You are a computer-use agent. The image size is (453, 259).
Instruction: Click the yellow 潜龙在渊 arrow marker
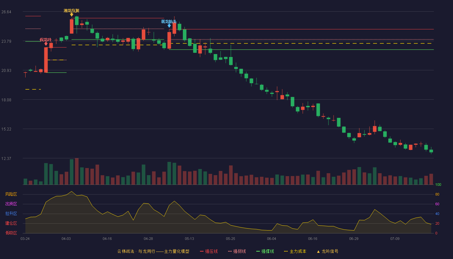click(72, 15)
